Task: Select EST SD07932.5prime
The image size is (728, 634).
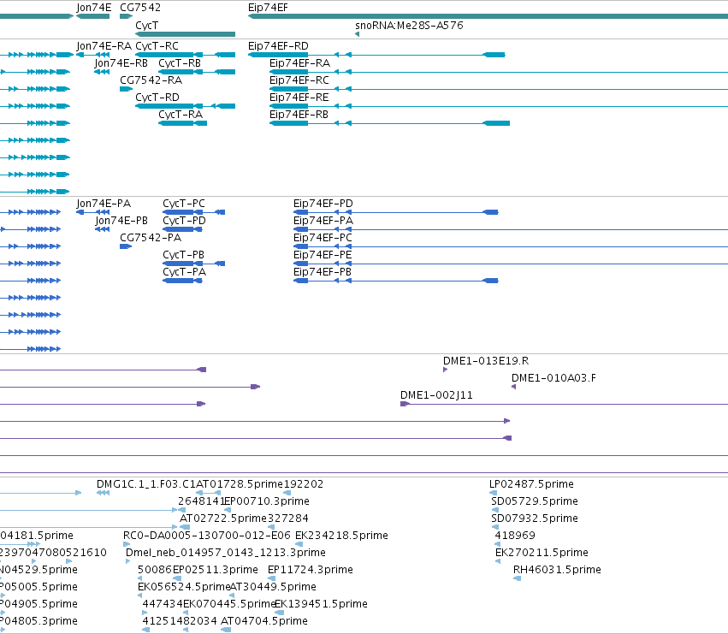Action: [x=535, y=518]
